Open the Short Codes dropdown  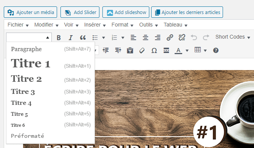232,37
